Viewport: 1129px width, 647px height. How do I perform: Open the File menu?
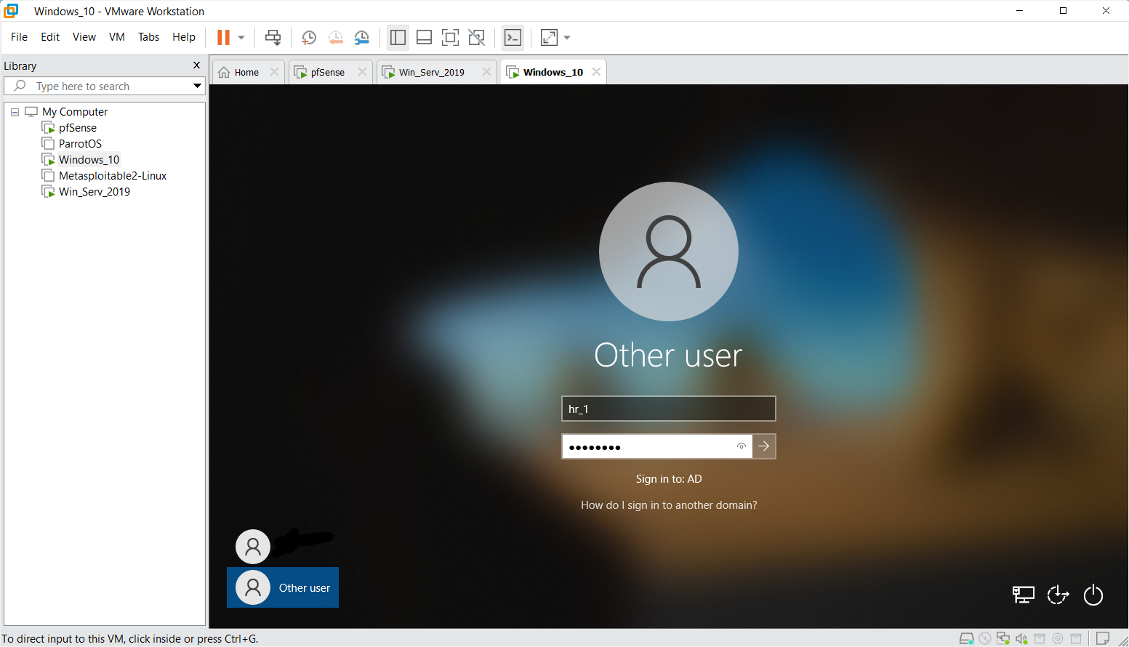pos(19,37)
